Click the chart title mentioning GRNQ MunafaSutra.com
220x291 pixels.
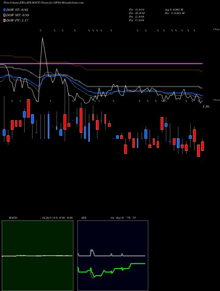pyautogui.click(x=44, y=3)
